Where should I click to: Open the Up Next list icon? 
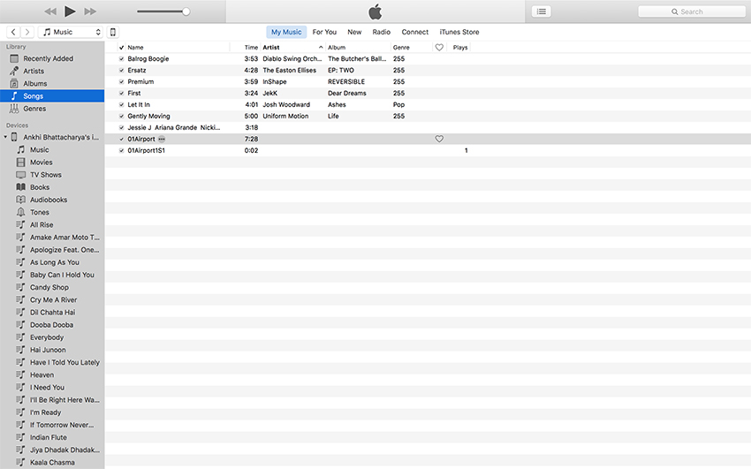(x=541, y=11)
